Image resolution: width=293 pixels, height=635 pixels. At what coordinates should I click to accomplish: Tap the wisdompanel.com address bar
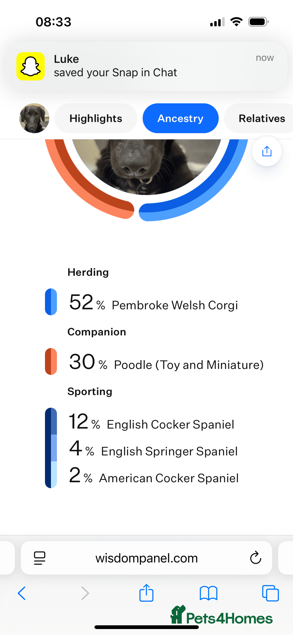tap(146, 558)
